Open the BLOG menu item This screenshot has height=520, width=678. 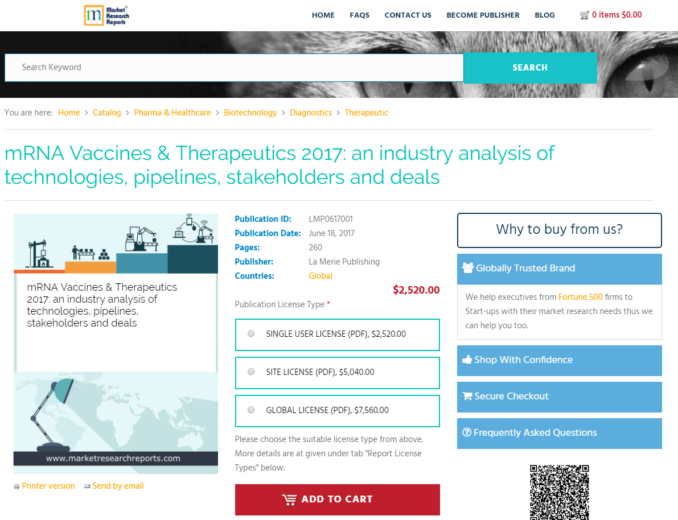(x=544, y=15)
